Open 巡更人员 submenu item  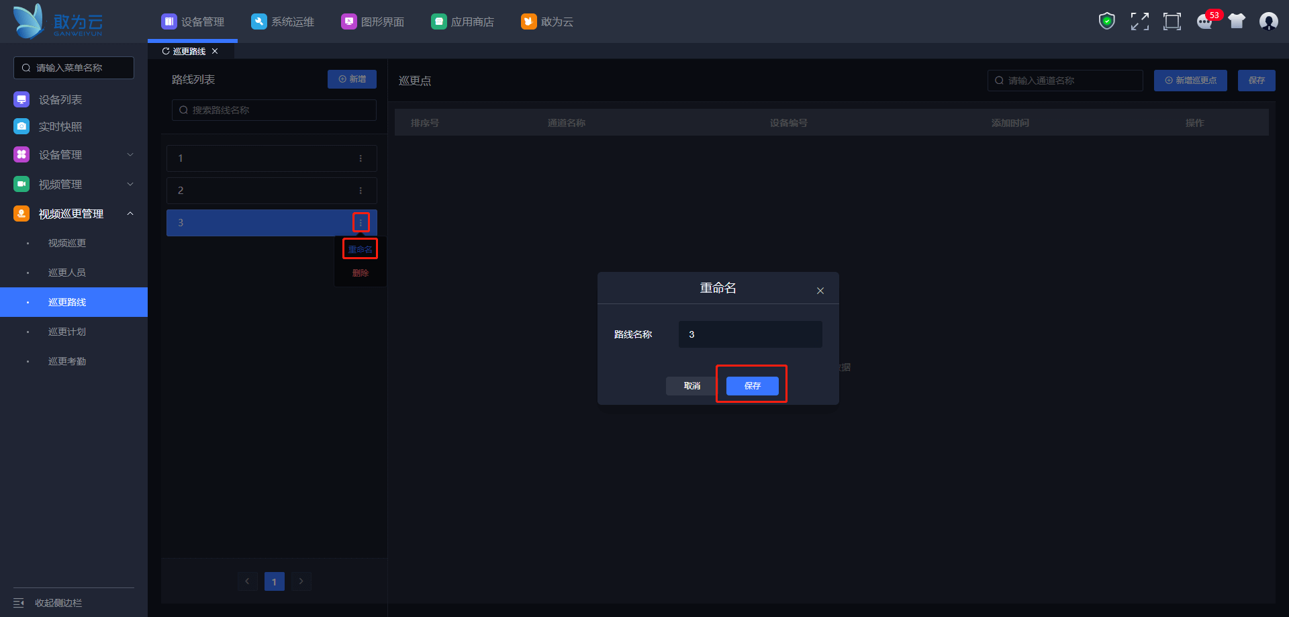(x=74, y=273)
